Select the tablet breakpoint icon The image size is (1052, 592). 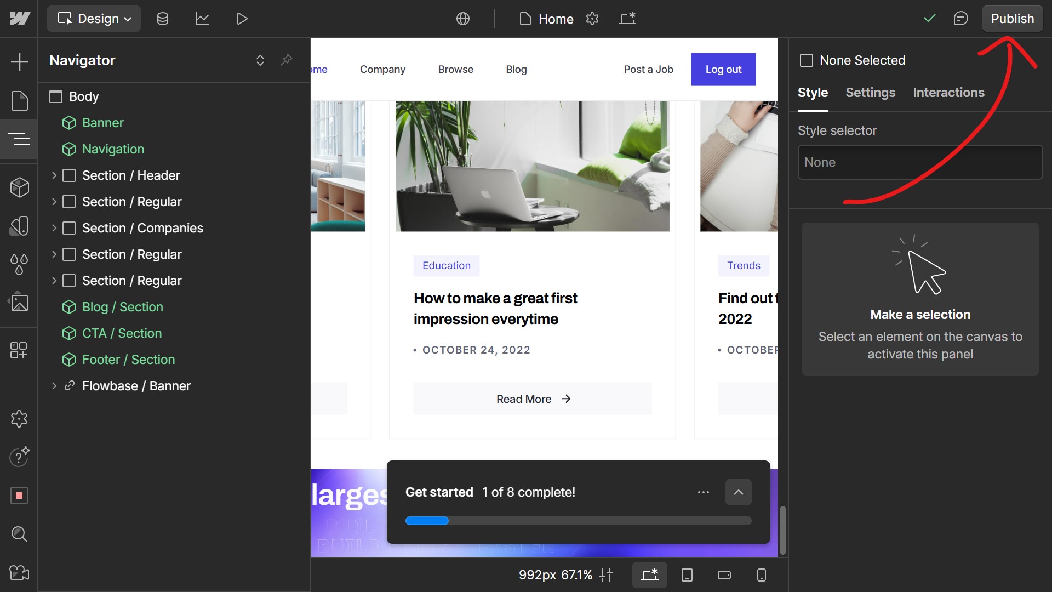coord(687,575)
